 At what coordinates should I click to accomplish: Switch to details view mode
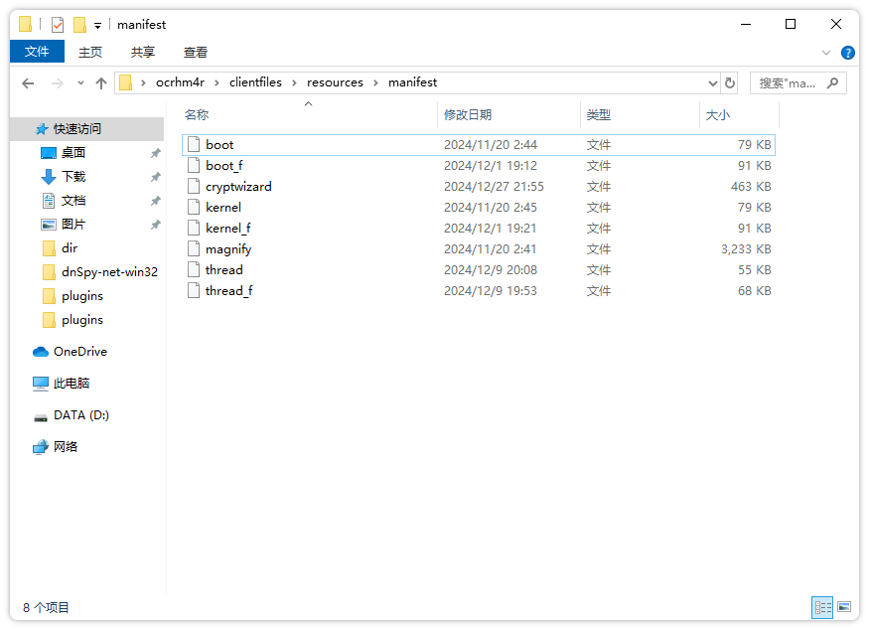[x=822, y=607]
